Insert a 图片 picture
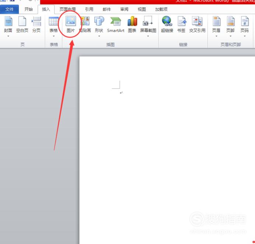This screenshot has height=244, width=255. (x=71, y=24)
